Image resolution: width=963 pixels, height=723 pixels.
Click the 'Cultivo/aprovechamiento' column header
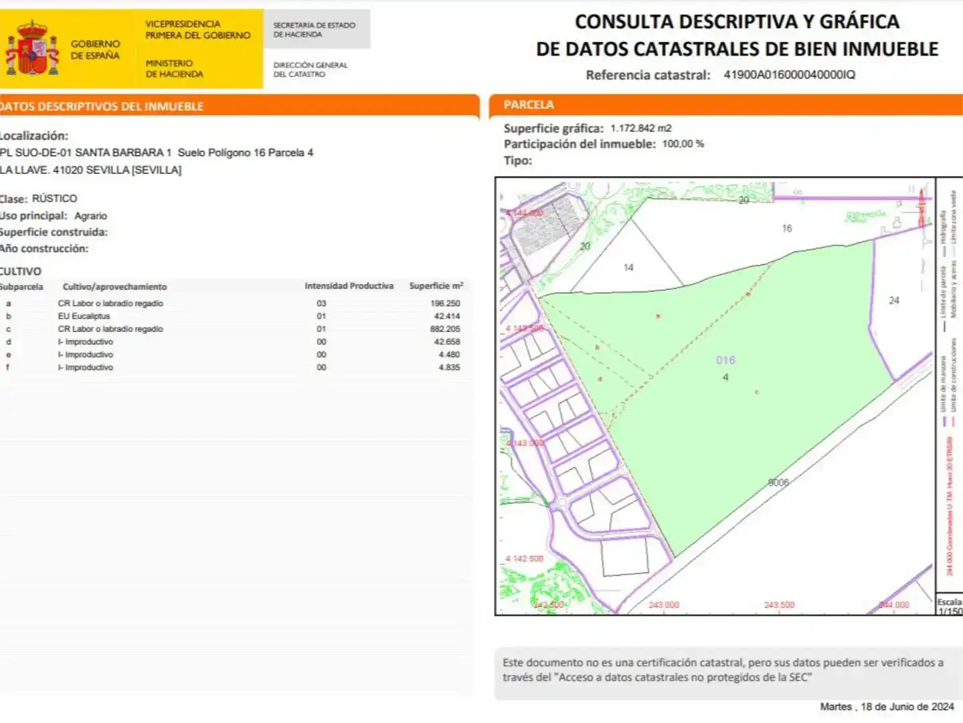pyautogui.click(x=114, y=287)
